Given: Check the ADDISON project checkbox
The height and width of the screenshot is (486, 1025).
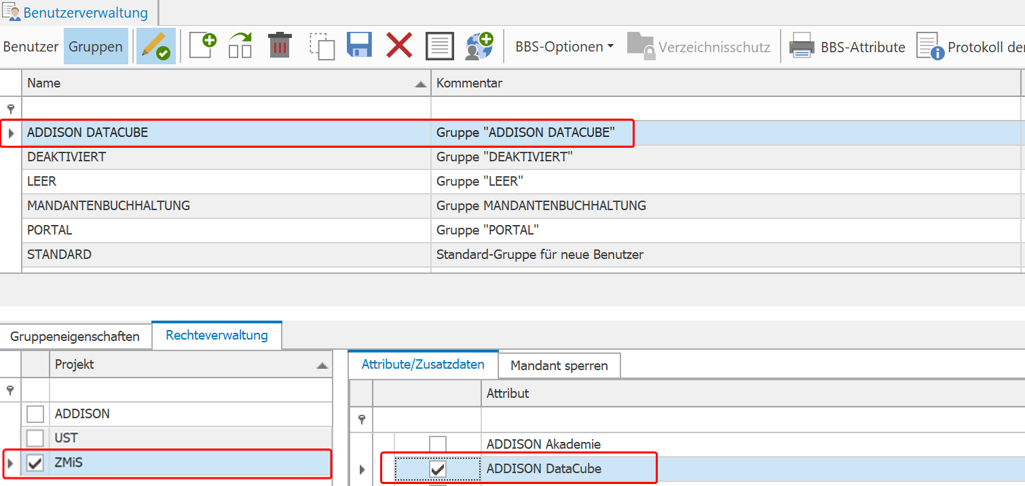Looking at the screenshot, I should (x=35, y=413).
